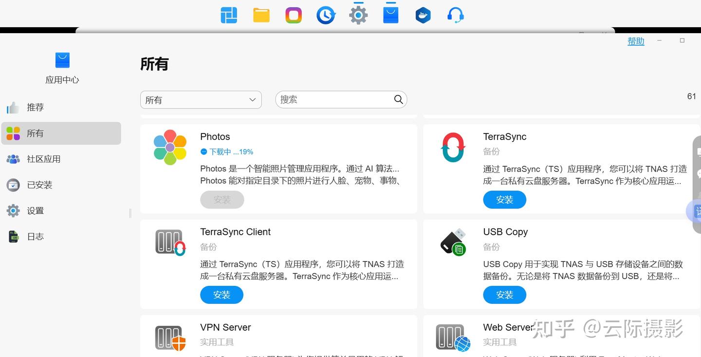
Task: Open the shopping bag App Center dock icon
Action: (x=391, y=15)
